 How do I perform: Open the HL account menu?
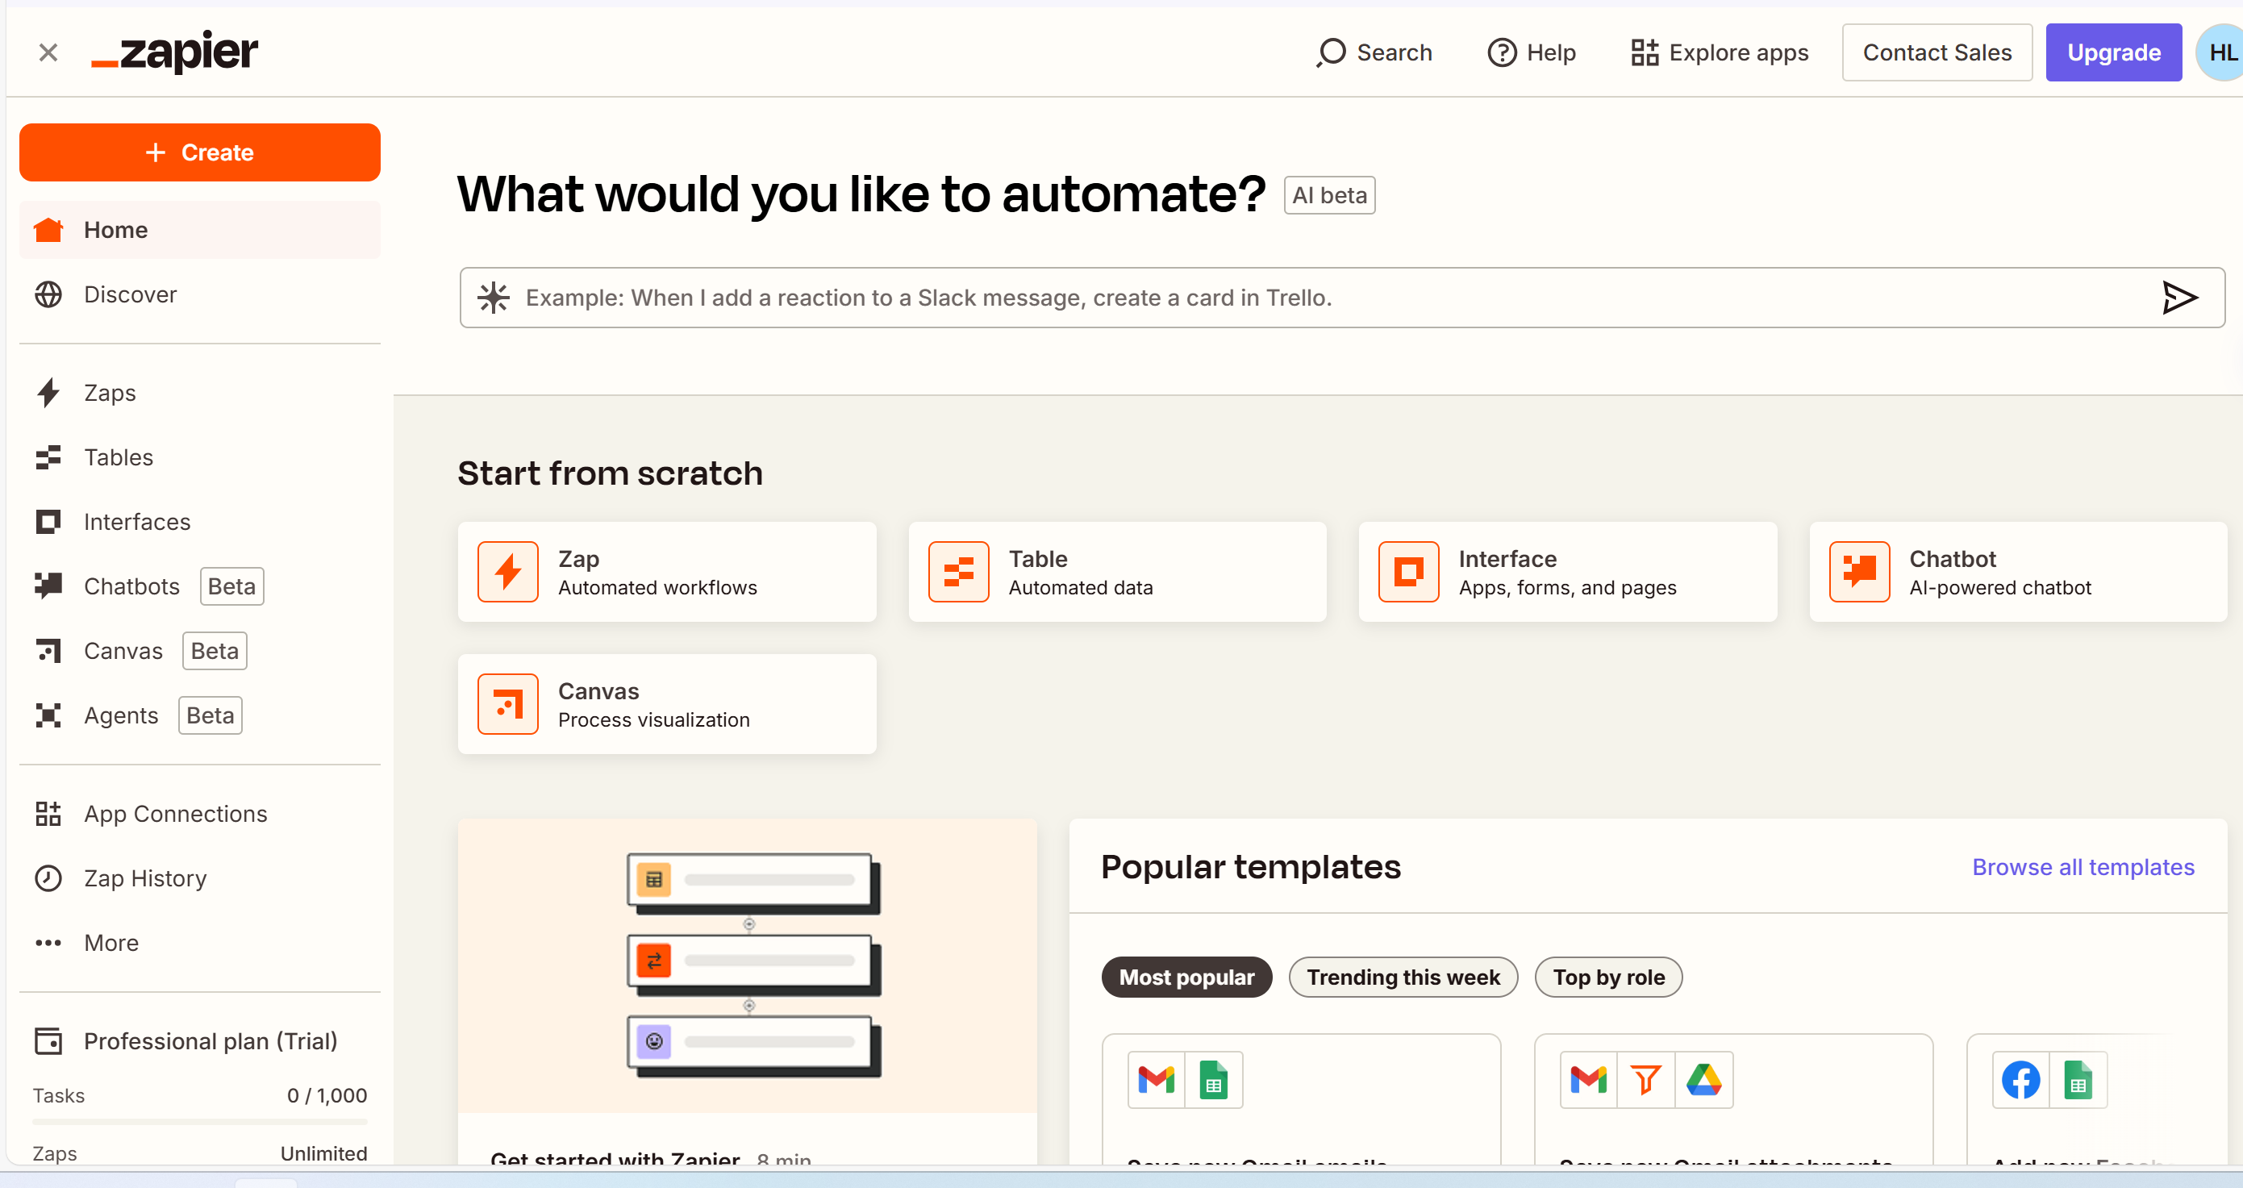point(2220,52)
